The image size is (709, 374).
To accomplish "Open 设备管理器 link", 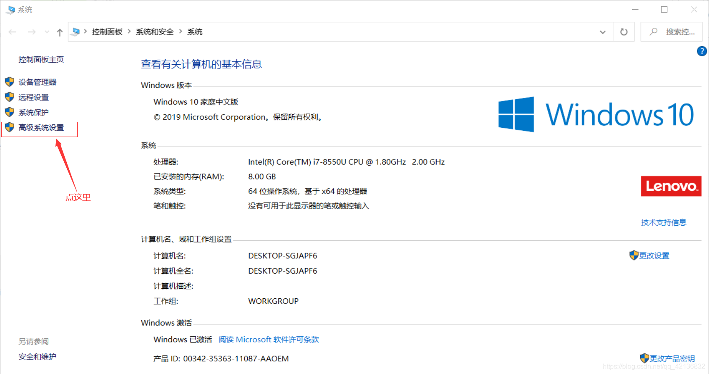I will [37, 82].
